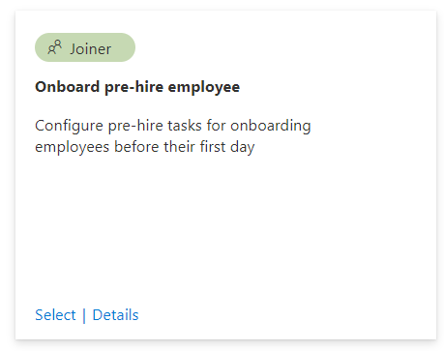
Task: Click the green Joiner category badge
Action: point(85,47)
